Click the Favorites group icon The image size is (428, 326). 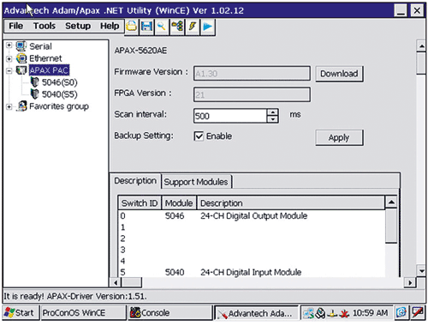tap(21, 106)
